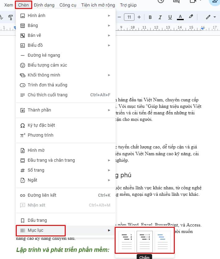Open the Xem menu

point(9,5)
